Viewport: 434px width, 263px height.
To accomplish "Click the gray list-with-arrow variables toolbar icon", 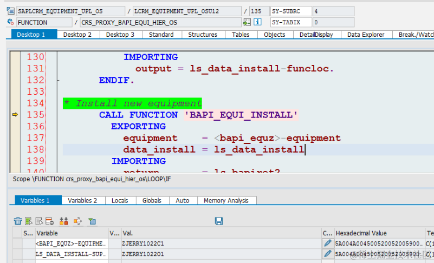I will [x=39, y=221].
